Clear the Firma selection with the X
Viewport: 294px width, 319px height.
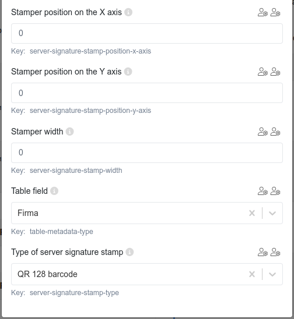click(x=252, y=213)
